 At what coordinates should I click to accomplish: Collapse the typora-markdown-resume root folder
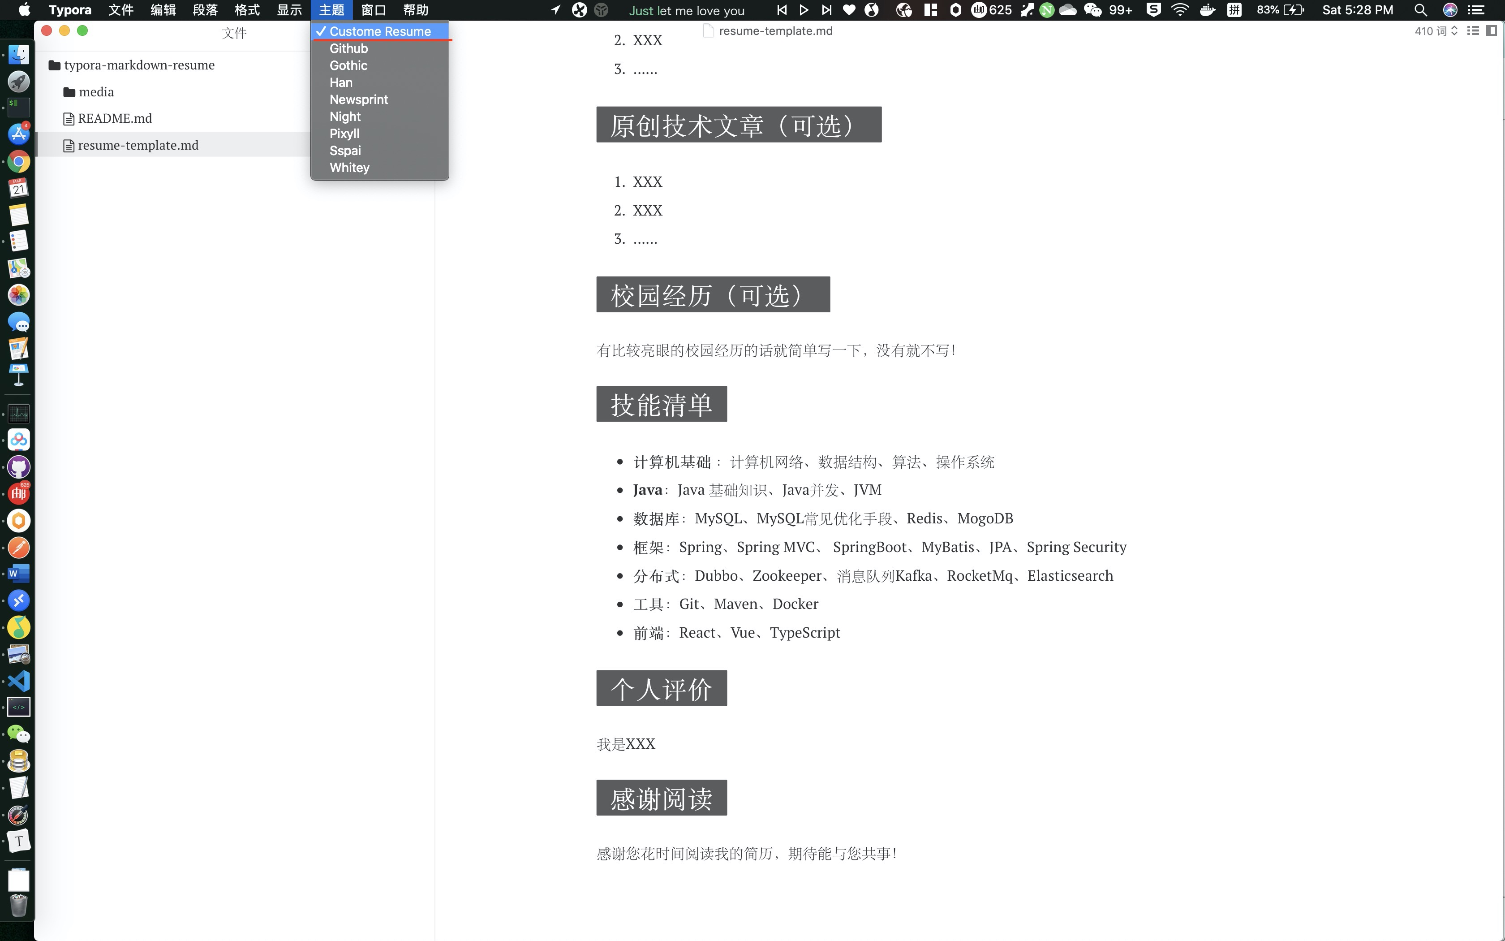[x=139, y=65]
